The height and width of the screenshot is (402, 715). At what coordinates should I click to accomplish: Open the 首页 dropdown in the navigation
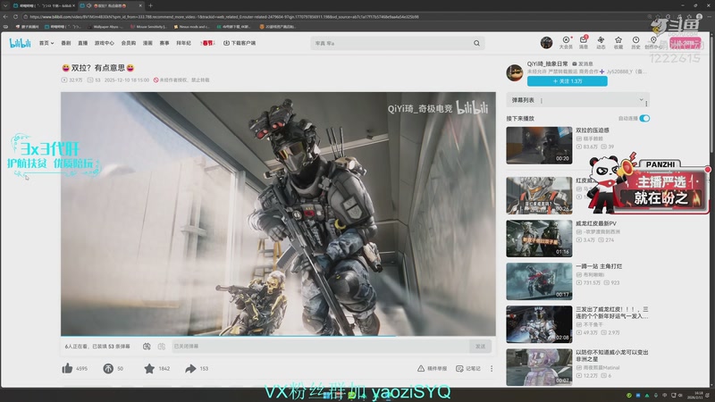pyautogui.click(x=46, y=43)
